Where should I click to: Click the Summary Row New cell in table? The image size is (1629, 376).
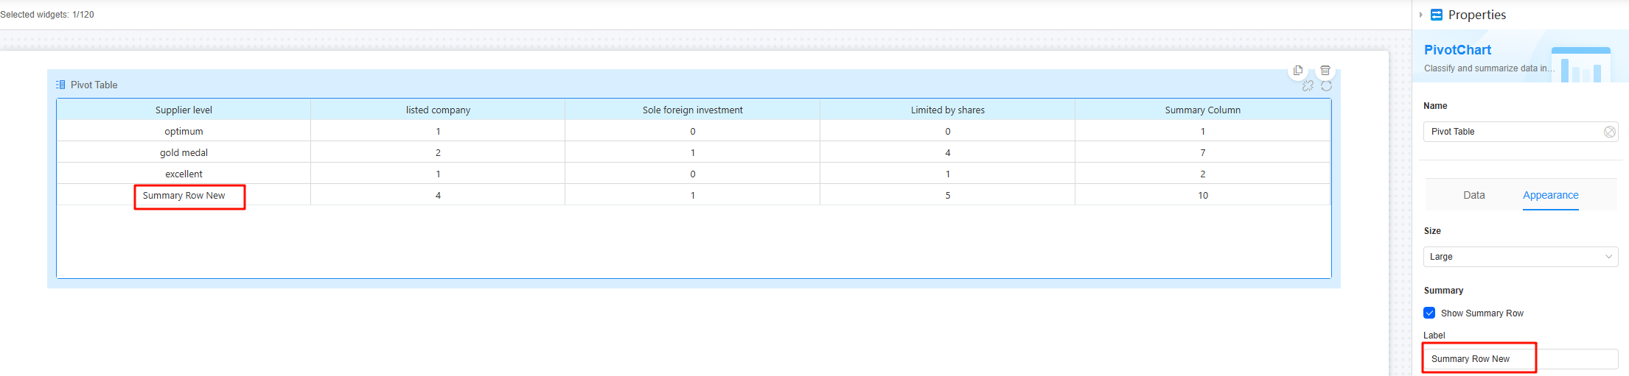[184, 195]
